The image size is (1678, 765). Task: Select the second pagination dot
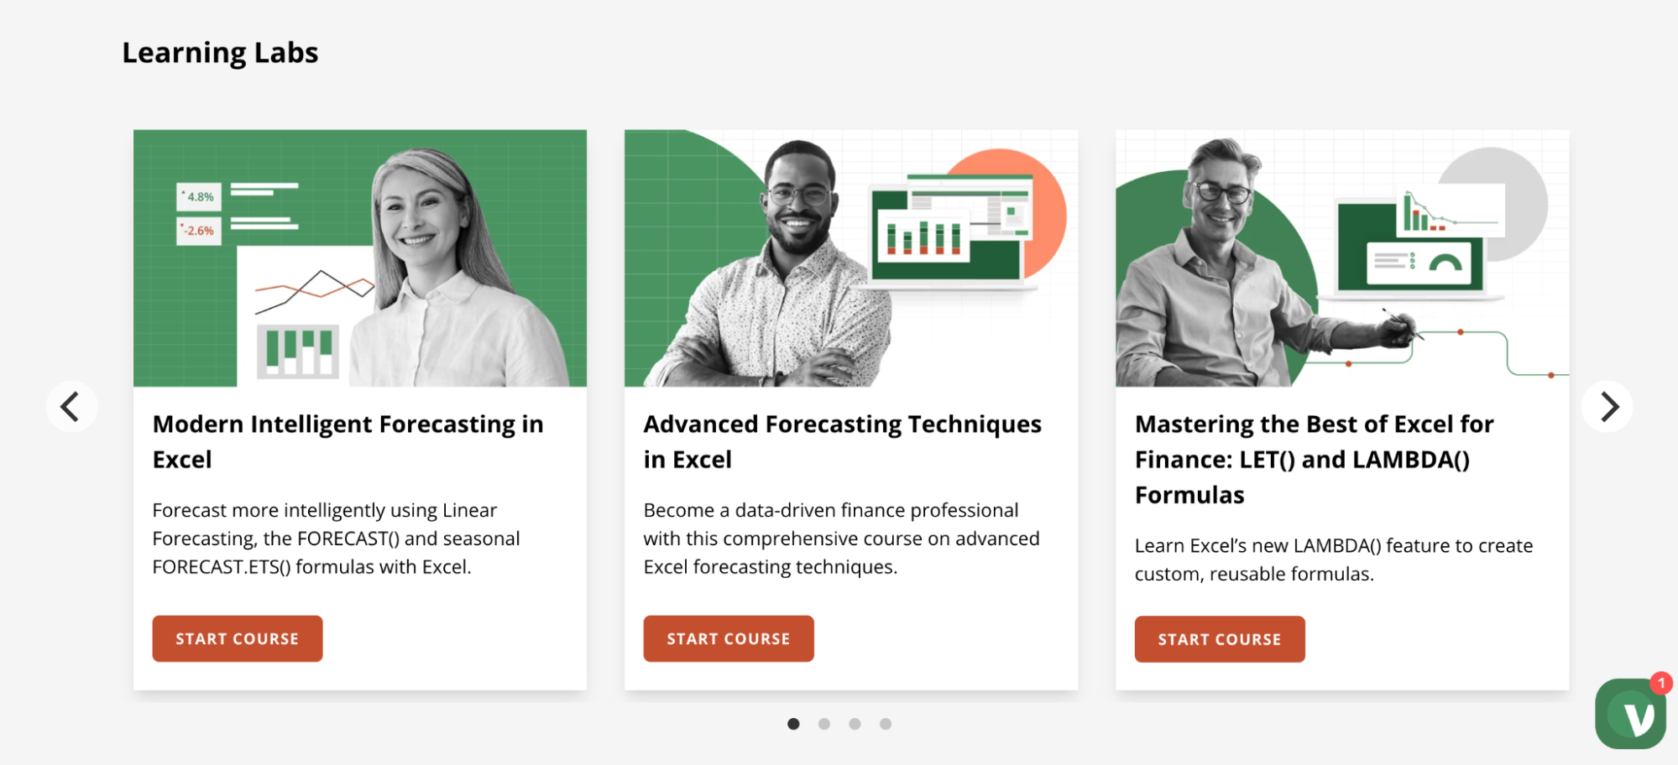[x=823, y=724]
